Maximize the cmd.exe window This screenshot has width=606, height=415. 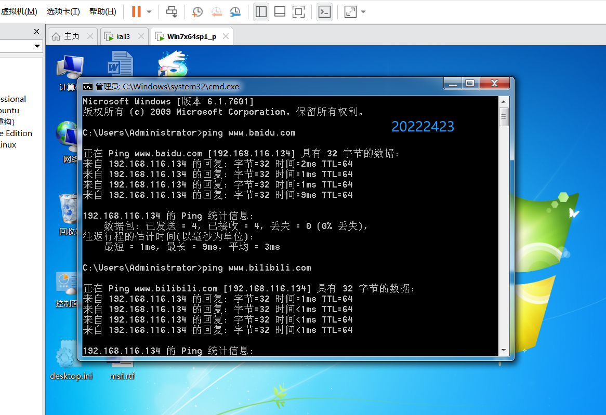click(x=470, y=83)
